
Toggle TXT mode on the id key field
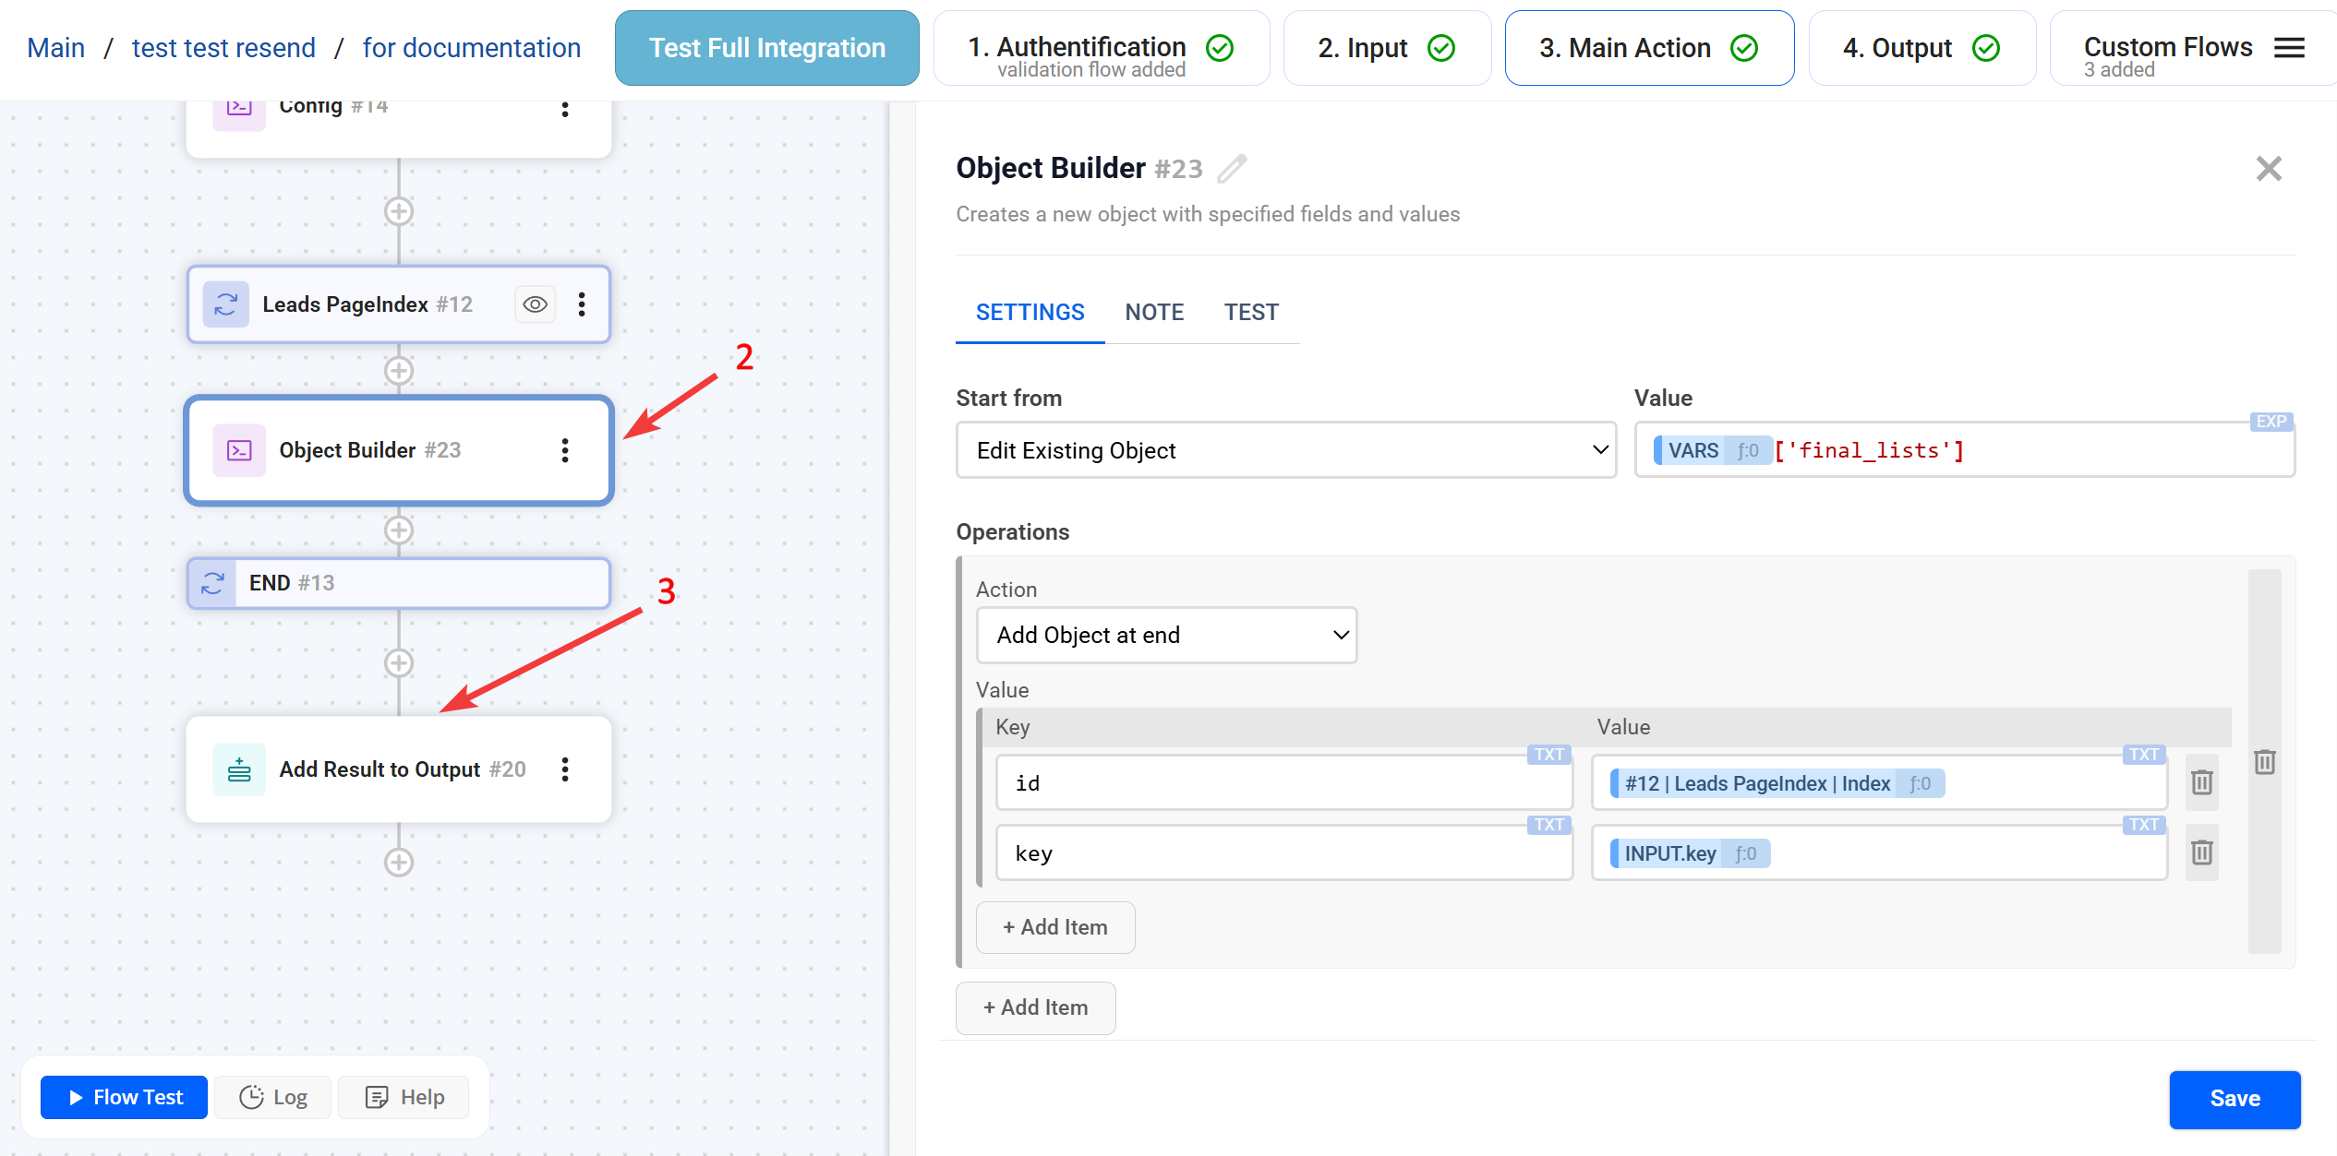coord(1548,755)
